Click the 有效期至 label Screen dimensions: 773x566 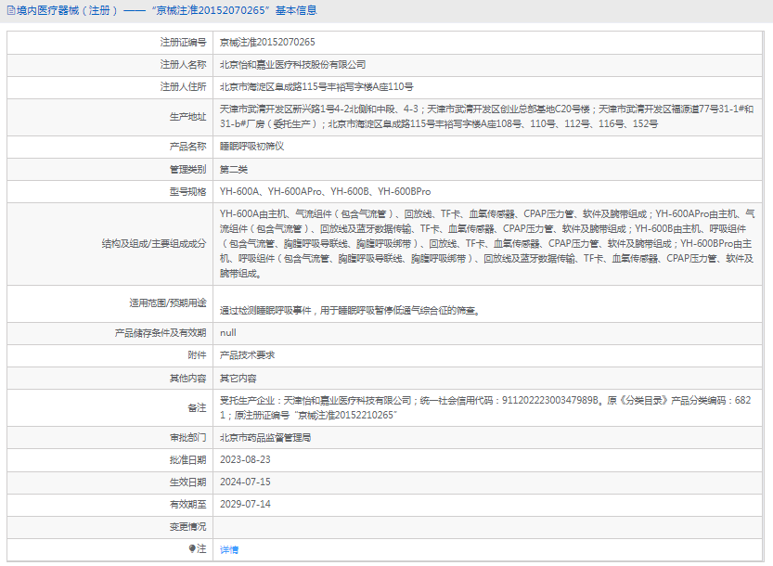coord(187,504)
